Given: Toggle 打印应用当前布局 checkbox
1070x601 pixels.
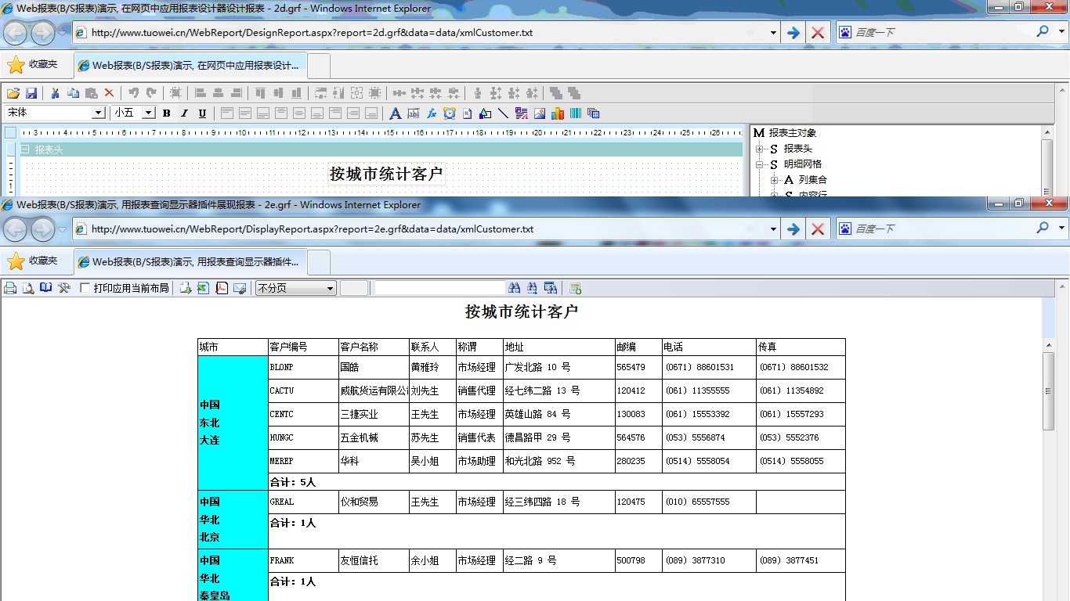Looking at the screenshot, I should click(85, 288).
